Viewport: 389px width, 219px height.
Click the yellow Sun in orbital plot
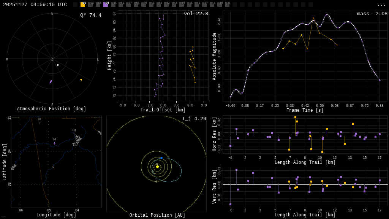157,167
